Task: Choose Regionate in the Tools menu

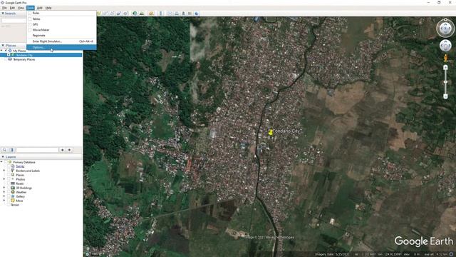Action: point(61,36)
